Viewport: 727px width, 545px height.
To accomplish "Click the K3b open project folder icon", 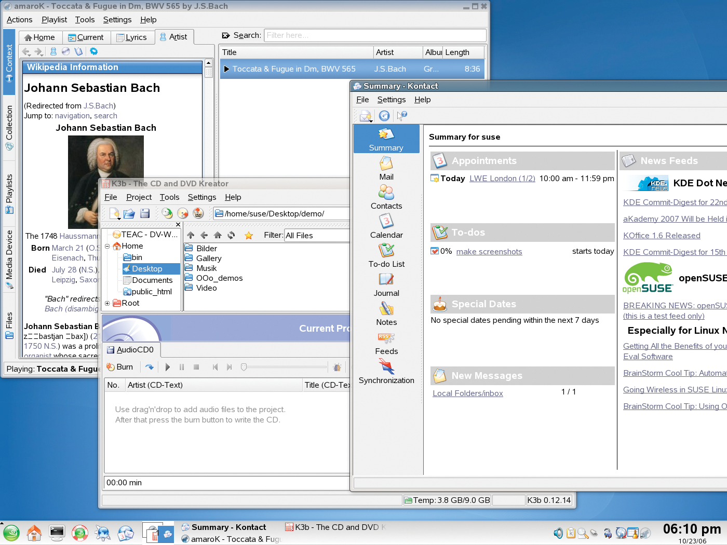I will coord(129,213).
